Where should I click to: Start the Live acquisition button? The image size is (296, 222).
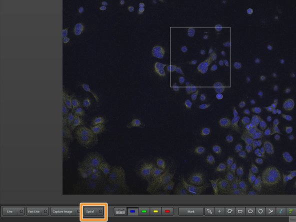coord(13,211)
